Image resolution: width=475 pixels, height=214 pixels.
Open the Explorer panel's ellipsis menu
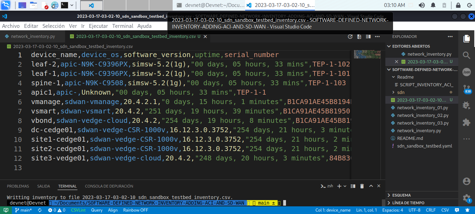451,37
